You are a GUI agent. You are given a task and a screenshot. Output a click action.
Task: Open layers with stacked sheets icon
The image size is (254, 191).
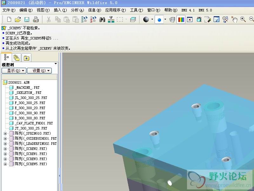(133, 19)
